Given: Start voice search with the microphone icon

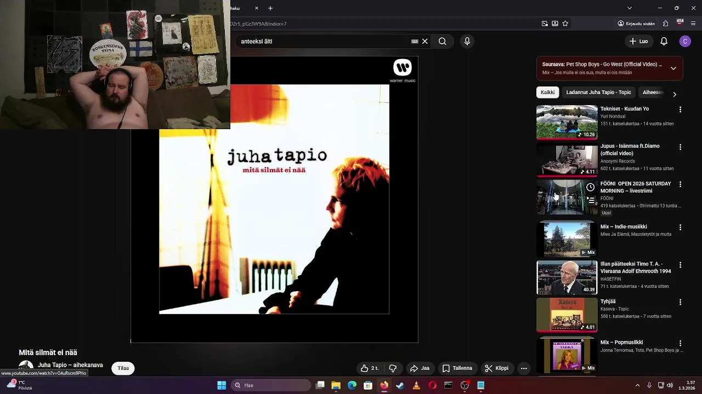Looking at the screenshot, I should tap(467, 41).
